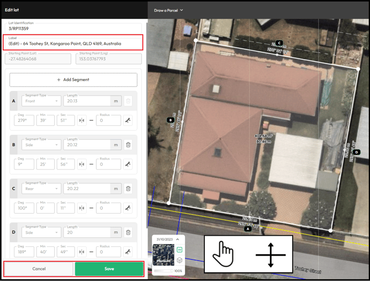Delete segment C with trash icon
The height and width of the screenshot is (281, 370).
click(128, 189)
